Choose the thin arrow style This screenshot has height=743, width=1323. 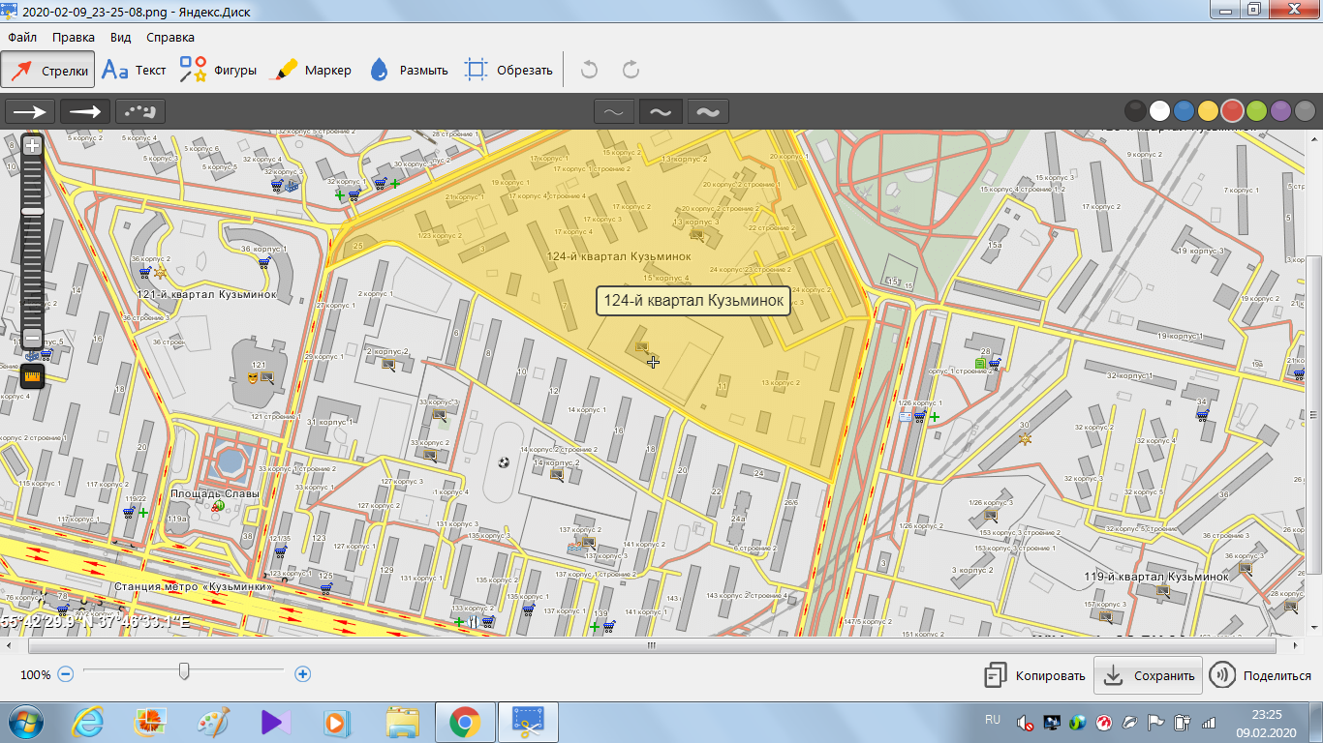[29, 112]
